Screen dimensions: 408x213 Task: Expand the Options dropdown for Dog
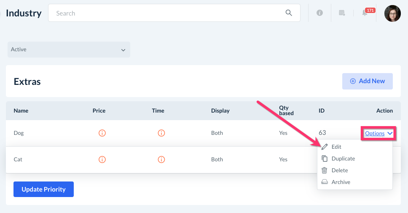point(378,134)
